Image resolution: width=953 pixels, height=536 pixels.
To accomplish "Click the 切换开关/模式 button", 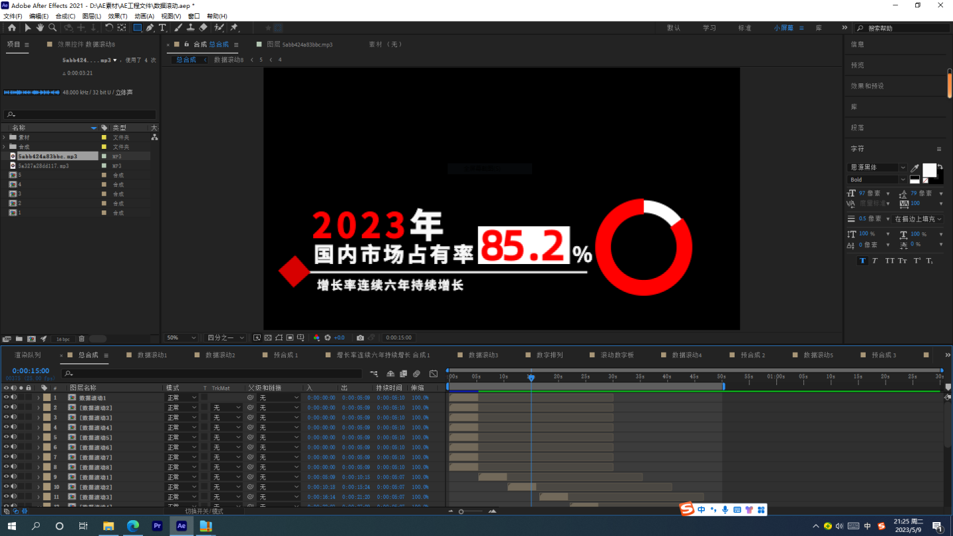I will pyautogui.click(x=204, y=511).
